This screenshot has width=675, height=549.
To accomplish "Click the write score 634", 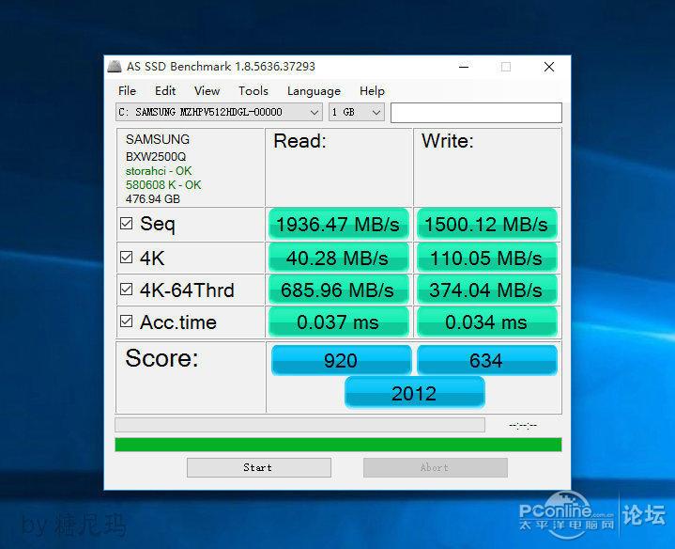I will coord(486,360).
